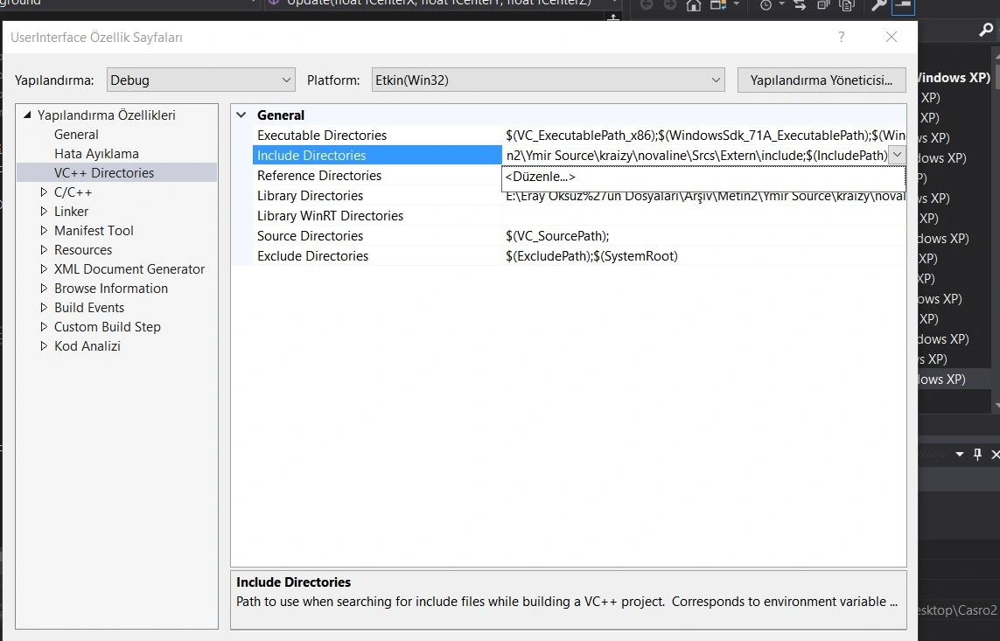The image size is (1000, 641).
Task: Open the Platform Etkin(Win32) dropdown
Action: click(x=548, y=80)
